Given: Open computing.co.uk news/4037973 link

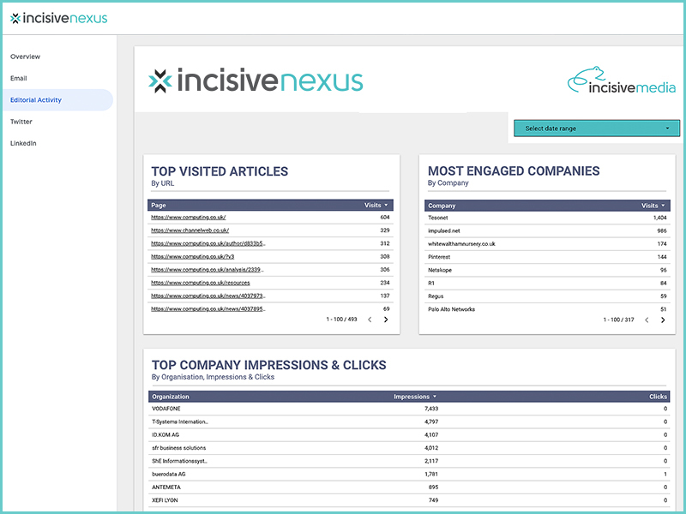Looking at the screenshot, I should point(208,296).
